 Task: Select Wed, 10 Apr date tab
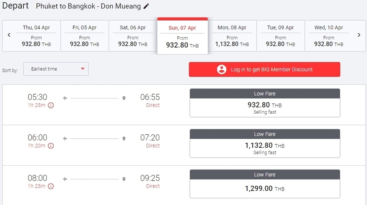(329, 36)
